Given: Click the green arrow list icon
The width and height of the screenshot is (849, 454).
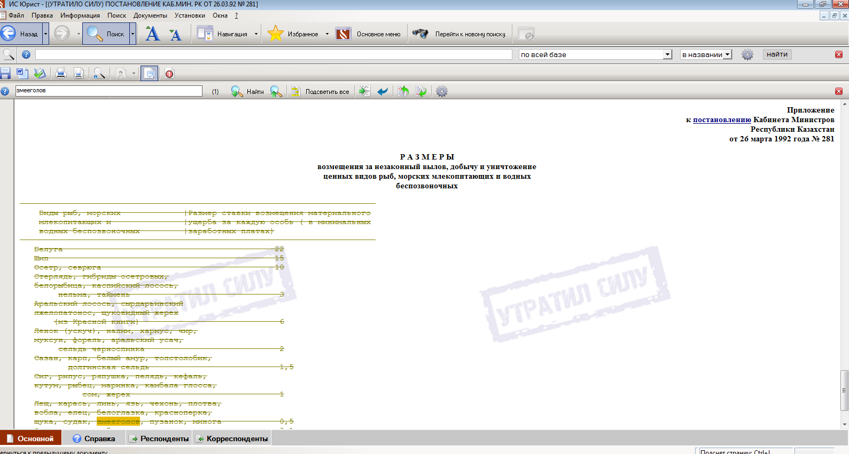Looking at the screenshot, I should (x=364, y=91).
